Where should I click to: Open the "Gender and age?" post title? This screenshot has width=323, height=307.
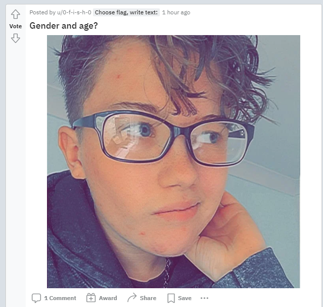point(63,26)
